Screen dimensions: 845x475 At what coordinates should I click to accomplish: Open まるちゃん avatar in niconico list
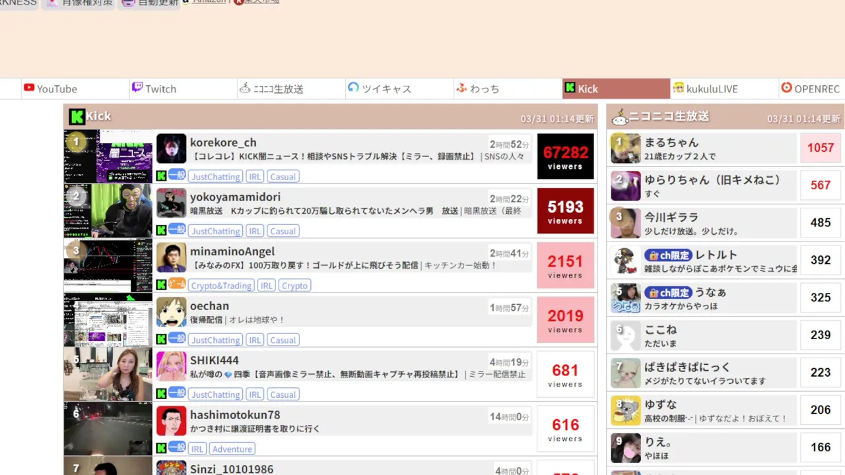[625, 148]
